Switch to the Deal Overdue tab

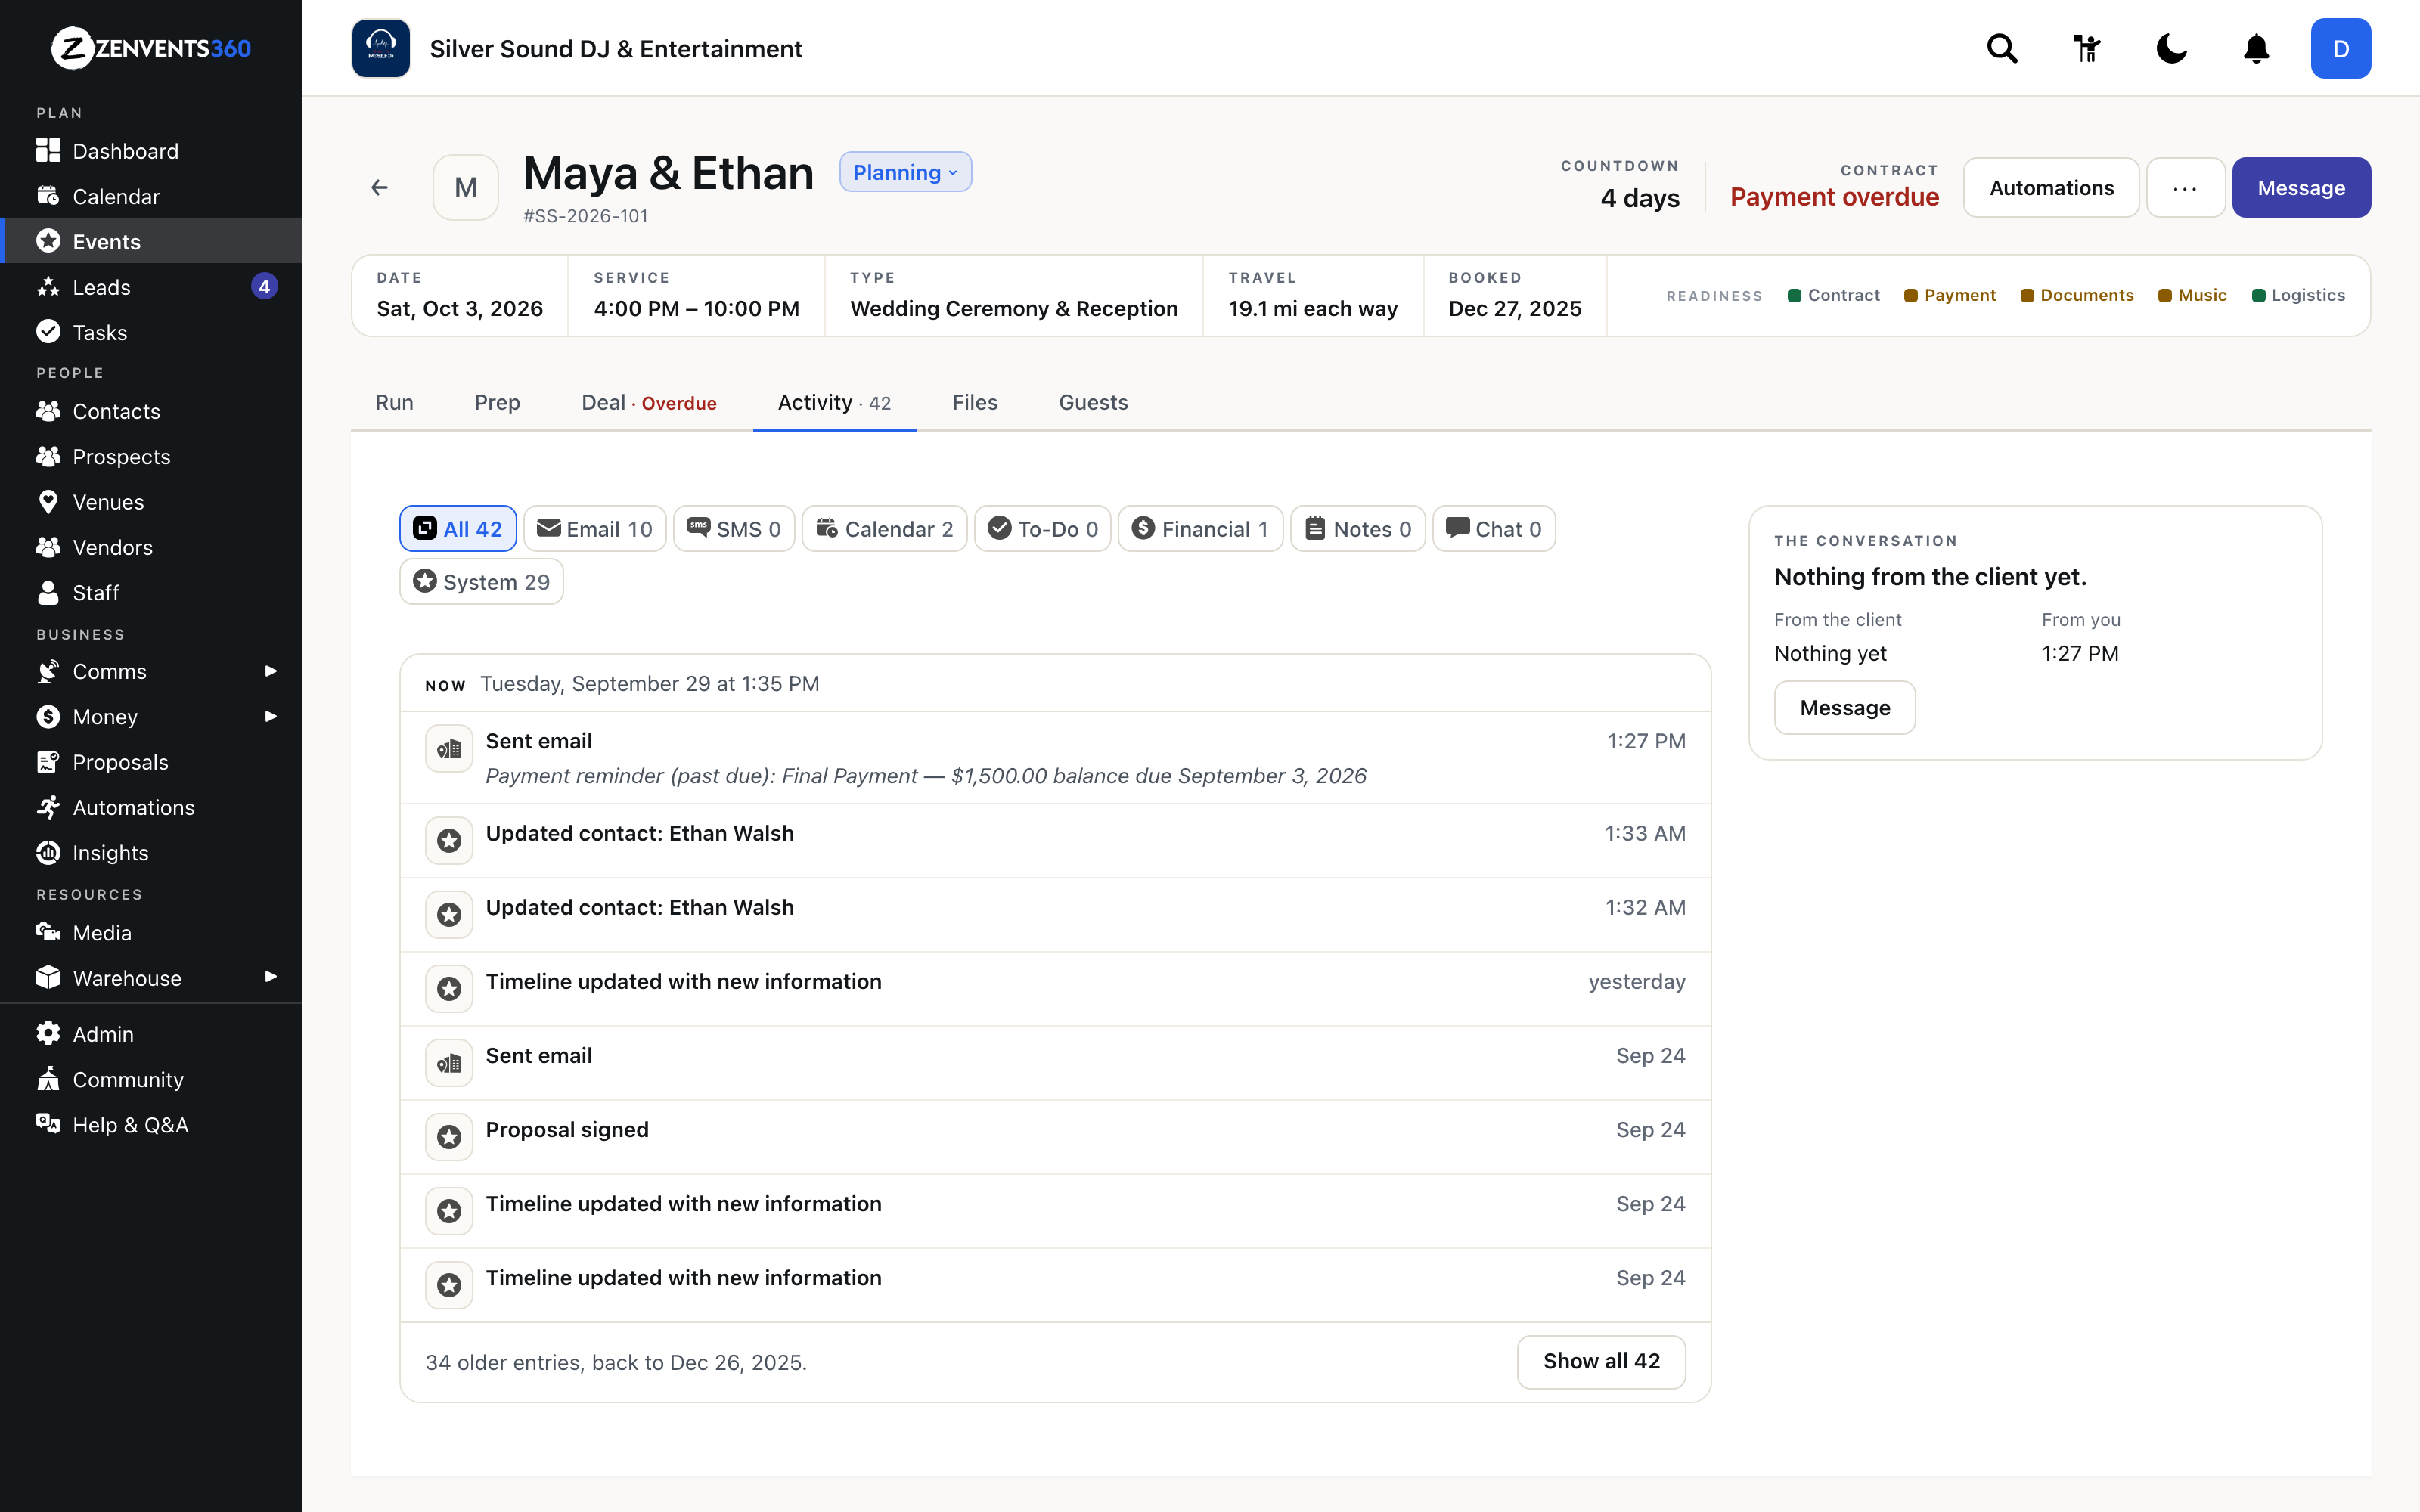tap(649, 402)
